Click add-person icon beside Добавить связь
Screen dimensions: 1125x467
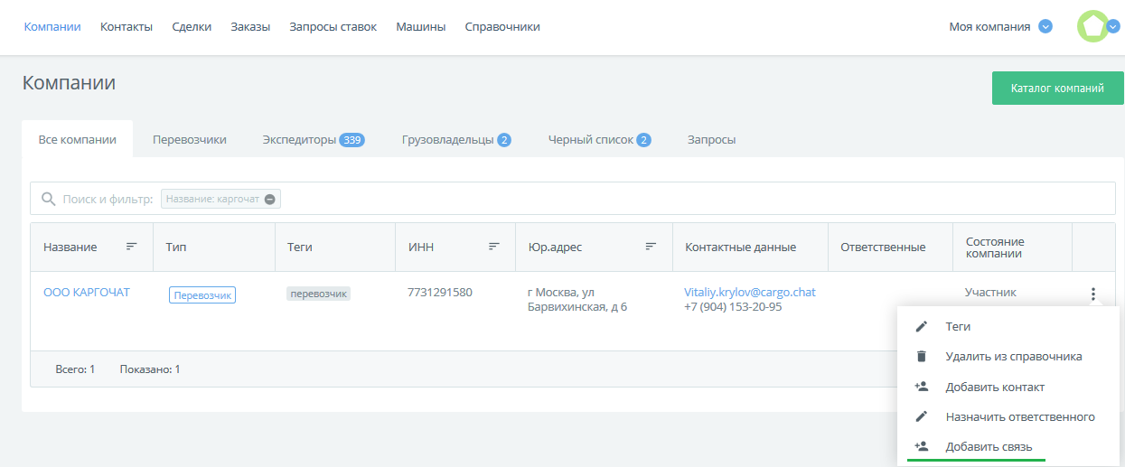tap(922, 446)
